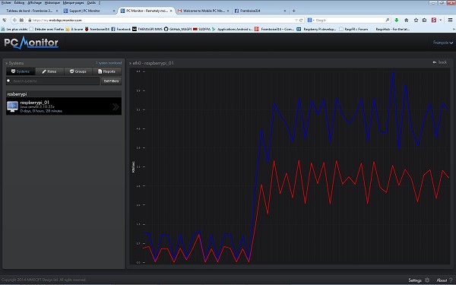Screen dimensions: 456x285
Task: Open the 'À la une' bookmark folder
Action: [x=74, y=29]
